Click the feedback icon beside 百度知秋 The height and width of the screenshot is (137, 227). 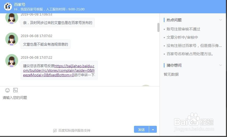[x=55, y=131]
